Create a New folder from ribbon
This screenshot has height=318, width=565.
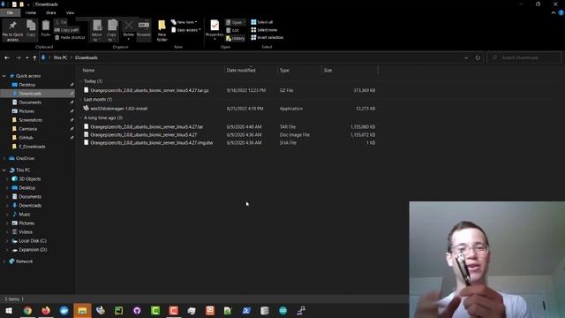click(162, 31)
